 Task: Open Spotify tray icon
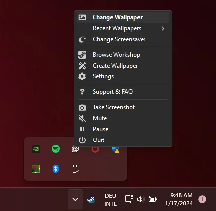[x=56, y=149]
